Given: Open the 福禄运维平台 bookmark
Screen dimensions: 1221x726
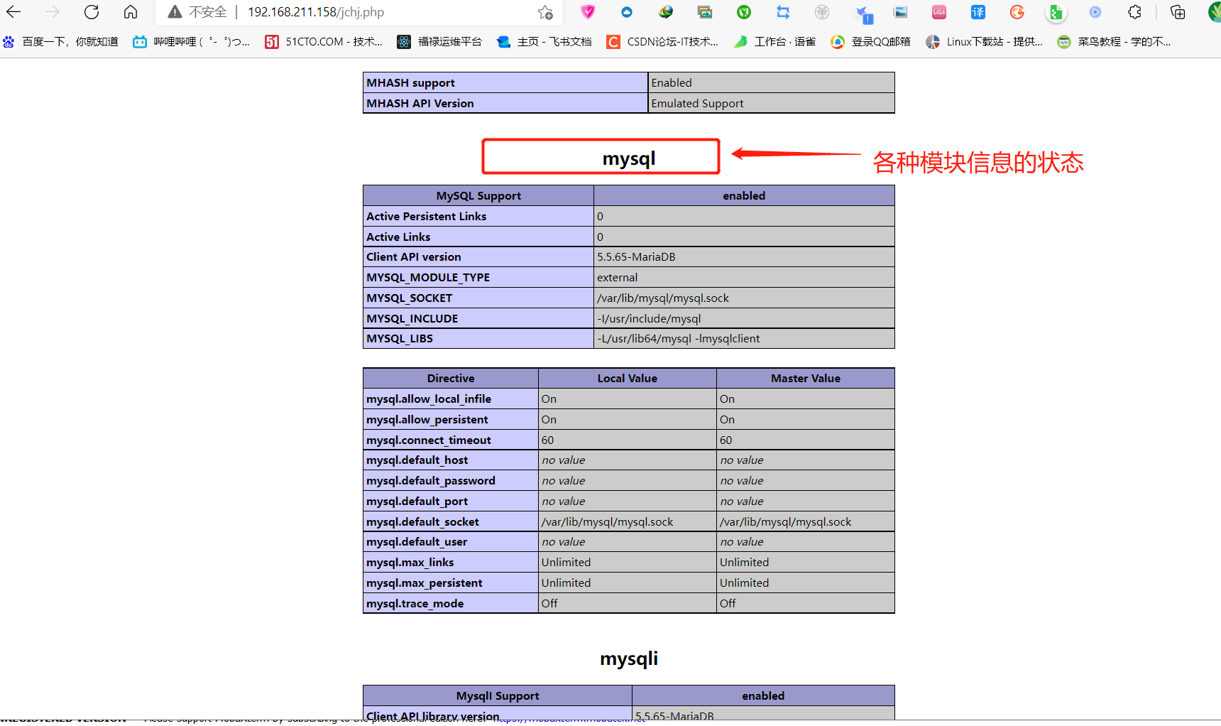Looking at the screenshot, I should click(x=439, y=42).
